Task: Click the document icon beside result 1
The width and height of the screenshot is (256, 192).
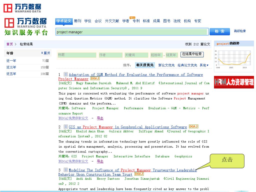Action: [66, 74]
